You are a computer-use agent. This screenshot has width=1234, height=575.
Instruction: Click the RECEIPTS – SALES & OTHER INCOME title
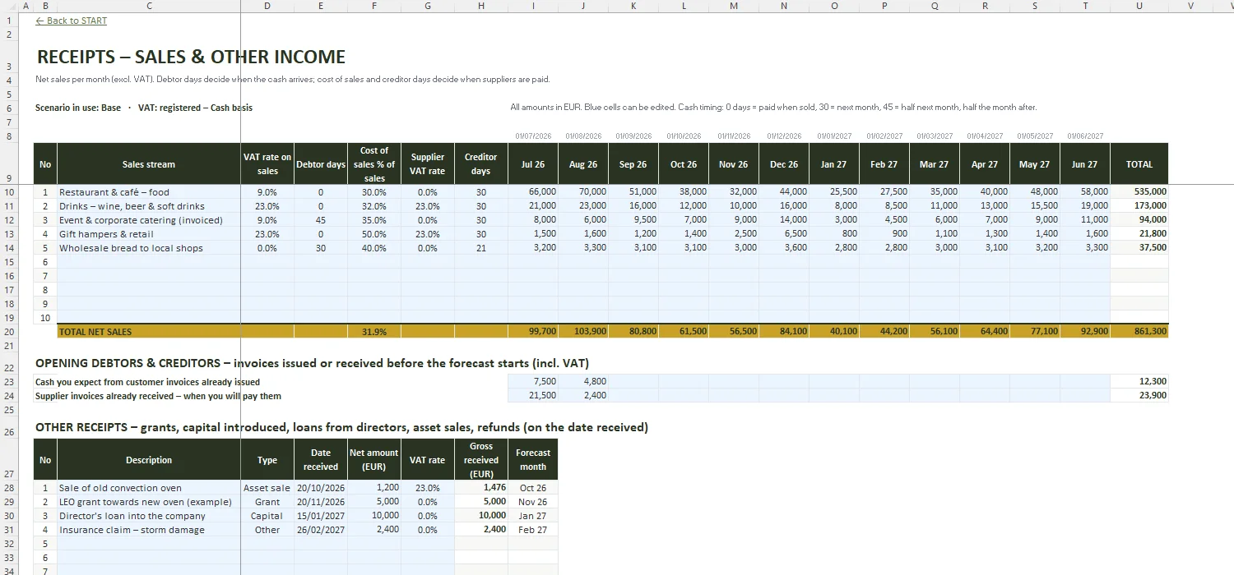point(191,57)
